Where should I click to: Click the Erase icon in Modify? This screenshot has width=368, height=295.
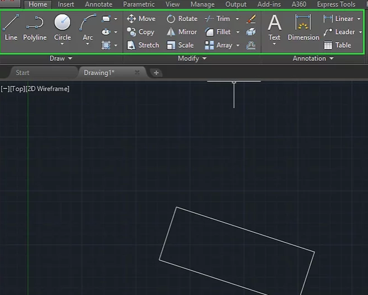[x=251, y=19]
